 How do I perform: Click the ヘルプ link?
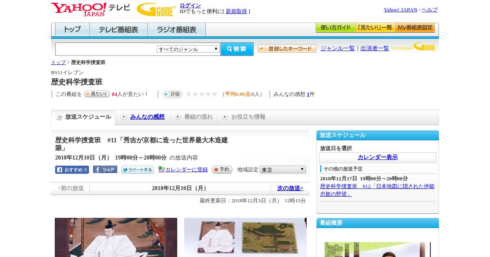[x=430, y=10]
